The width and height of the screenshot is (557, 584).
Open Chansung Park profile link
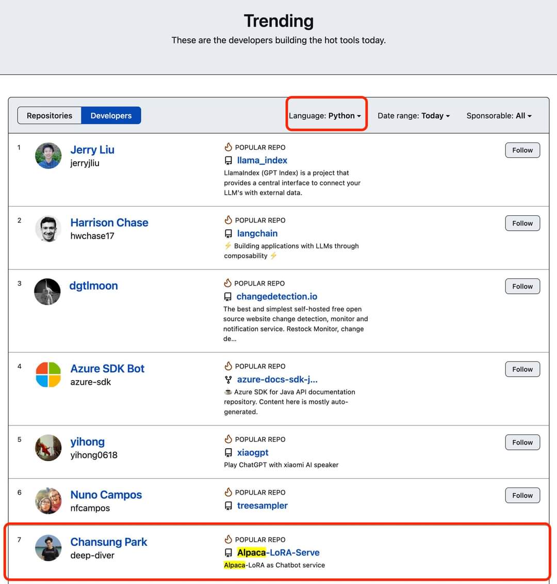[109, 542]
